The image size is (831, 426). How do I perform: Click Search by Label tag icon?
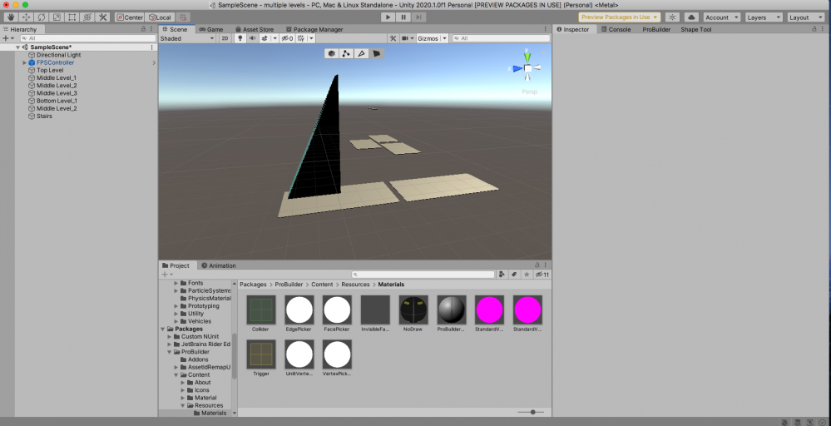[x=514, y=275]
